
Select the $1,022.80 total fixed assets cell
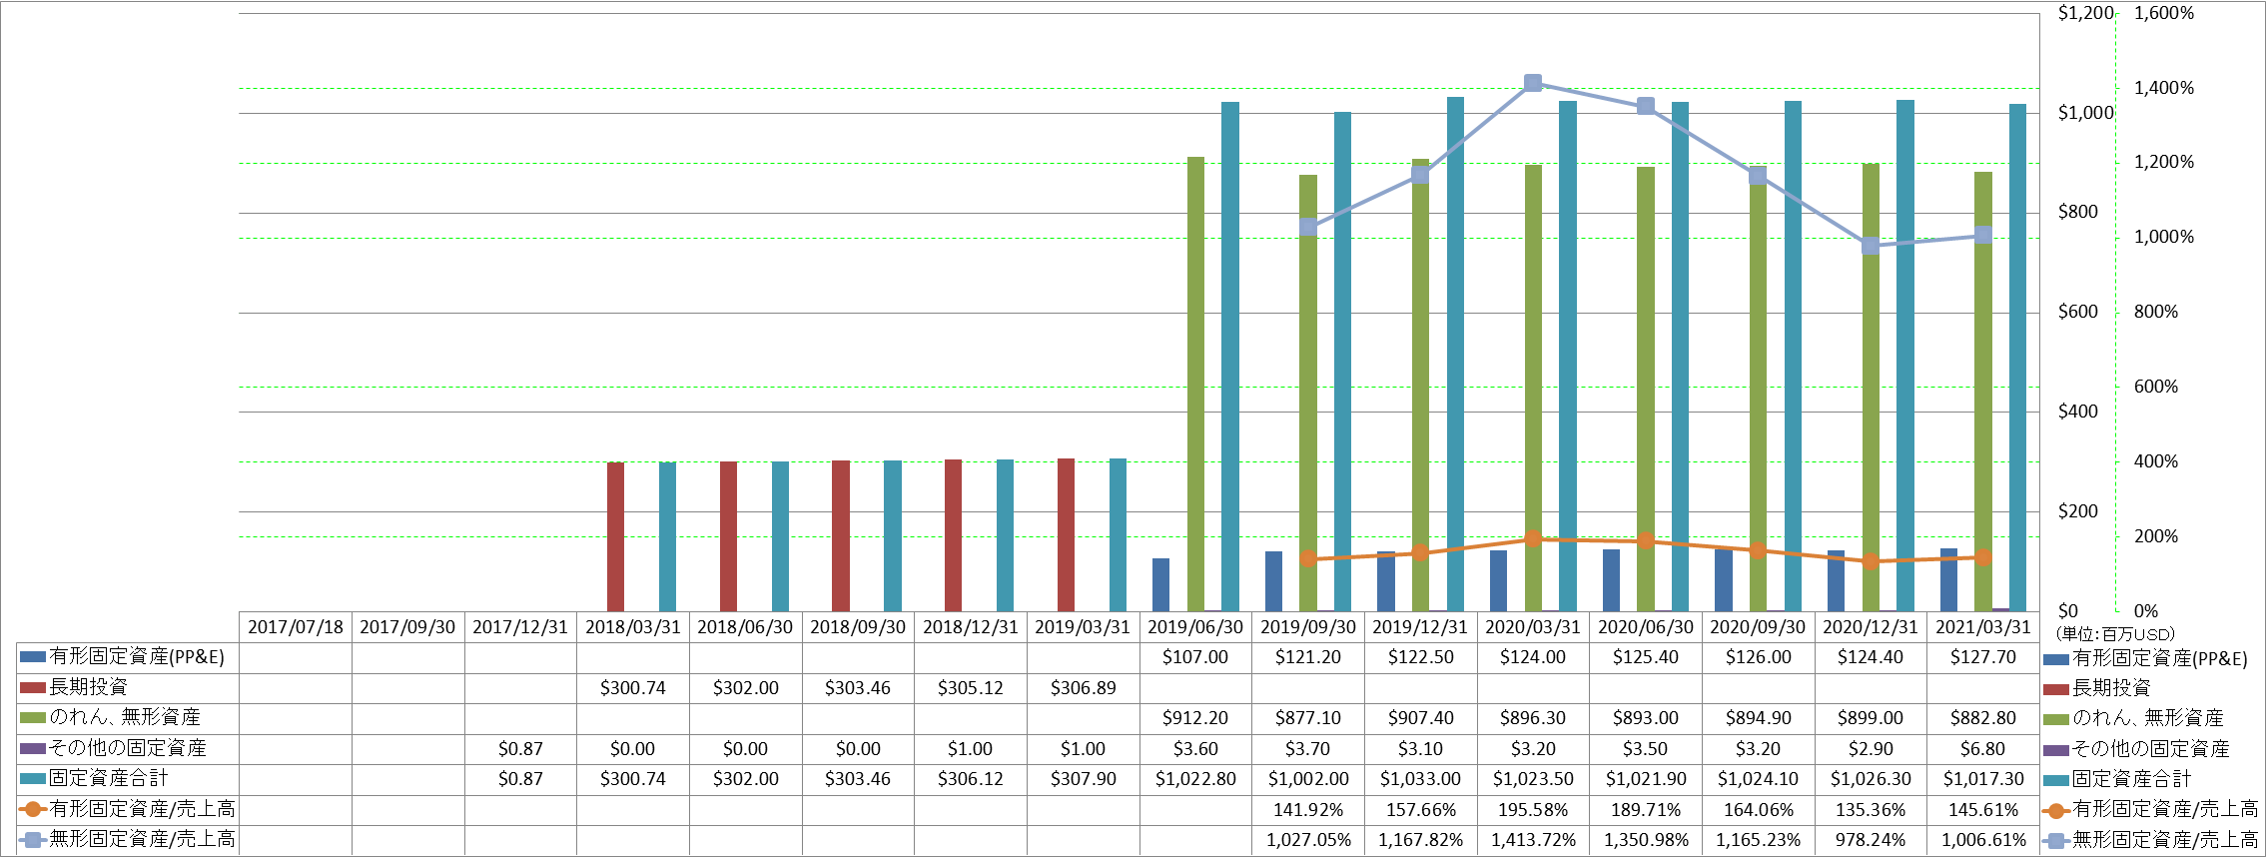(1195, 779)
